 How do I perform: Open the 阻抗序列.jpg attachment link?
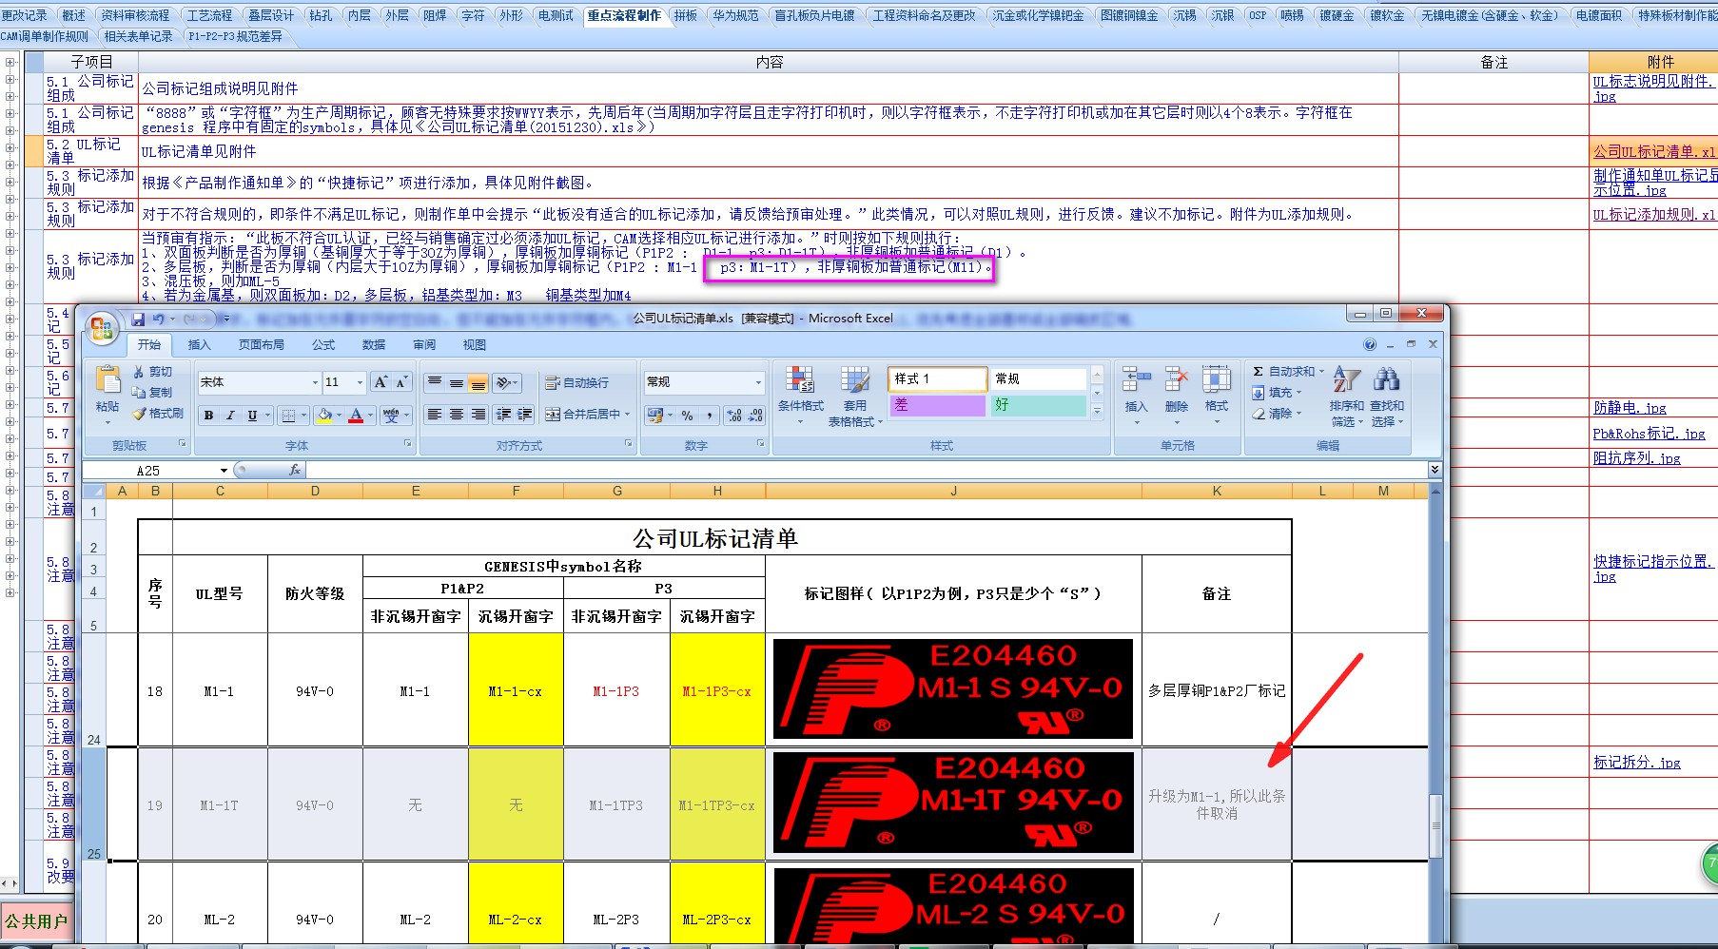pos(1636,457)
